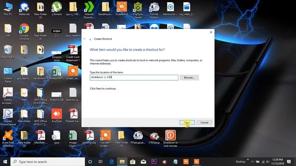Select ice_video clip file icon

pos(187,9)
